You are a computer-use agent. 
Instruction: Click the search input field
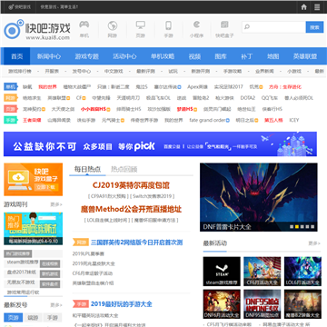[x=273, y=27]
